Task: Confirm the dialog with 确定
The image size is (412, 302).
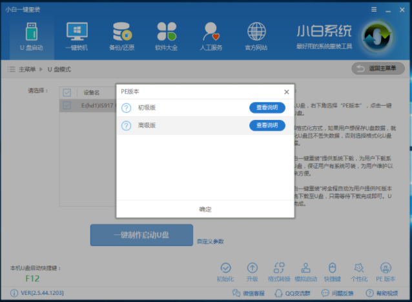Action: tap(205, 209)
